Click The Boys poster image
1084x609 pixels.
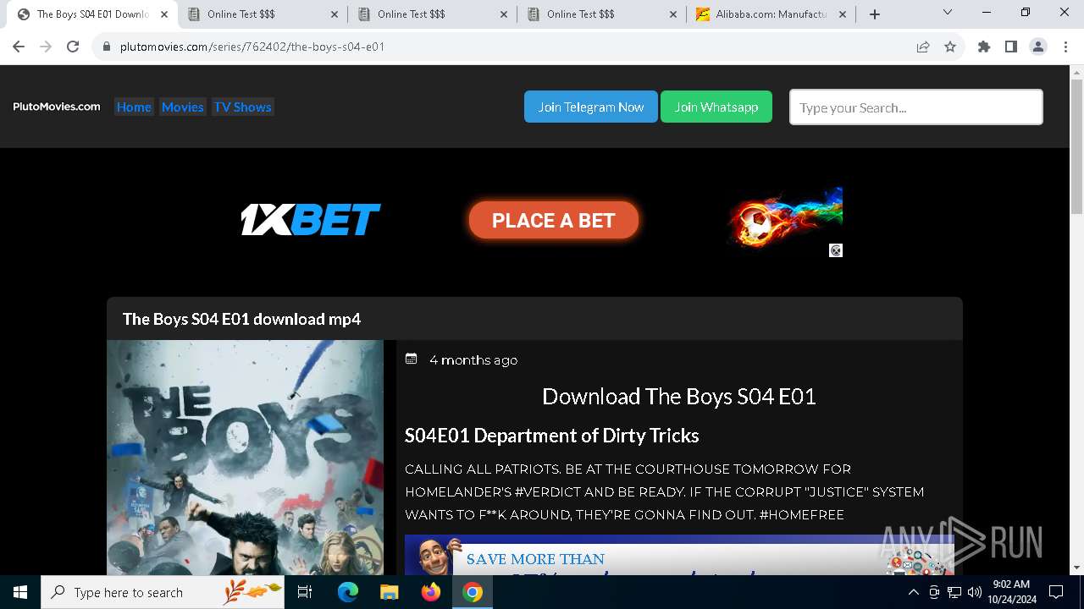coord(246,458)
